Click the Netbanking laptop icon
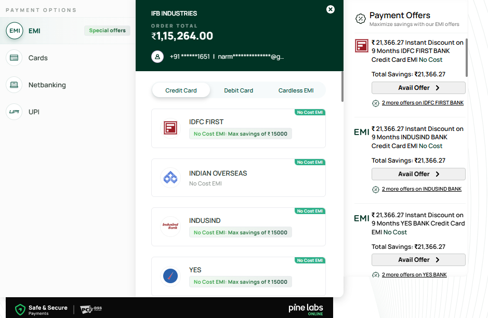The image size is (488, 318). [x=15, y=85]
